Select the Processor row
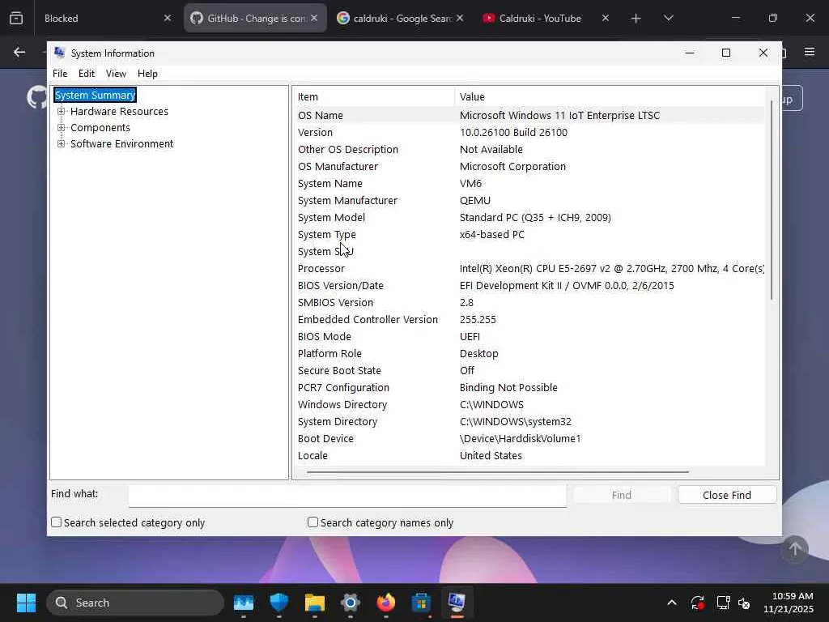This screenshot has width=829, height=622. pyautogui.click(x=529, y=268)
